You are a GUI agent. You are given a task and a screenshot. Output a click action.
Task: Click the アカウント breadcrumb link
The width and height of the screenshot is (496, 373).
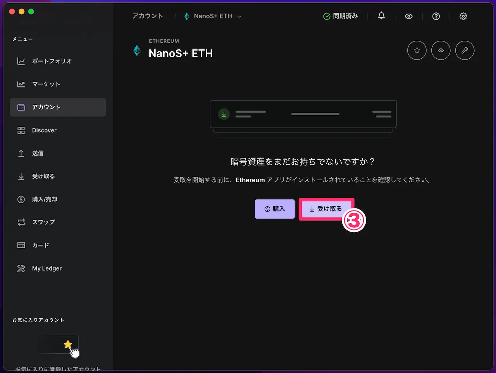tap(148, 16)
